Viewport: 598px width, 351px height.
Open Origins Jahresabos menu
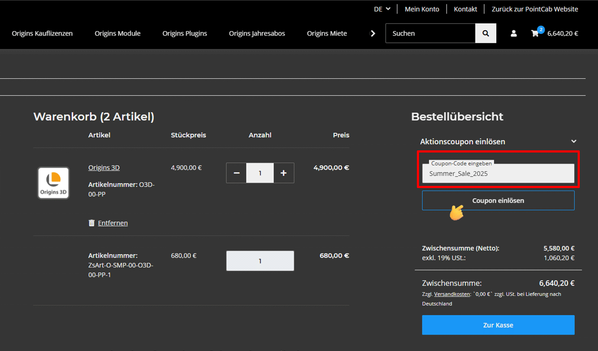(x=257, y=33)
